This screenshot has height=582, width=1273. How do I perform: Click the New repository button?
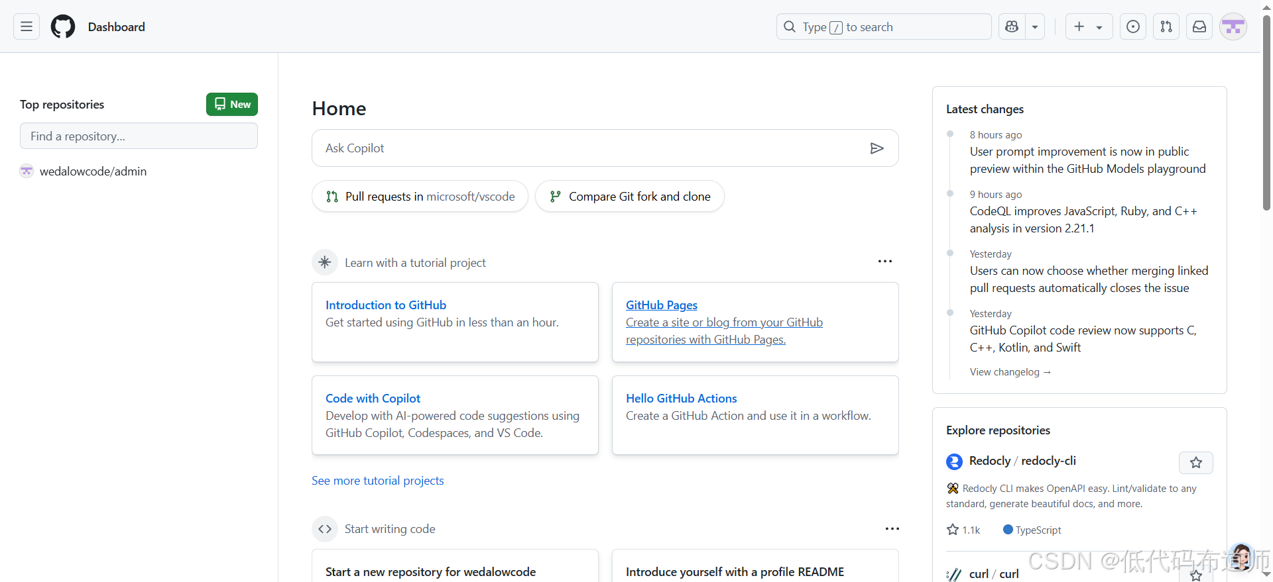[x=232, y=104]
